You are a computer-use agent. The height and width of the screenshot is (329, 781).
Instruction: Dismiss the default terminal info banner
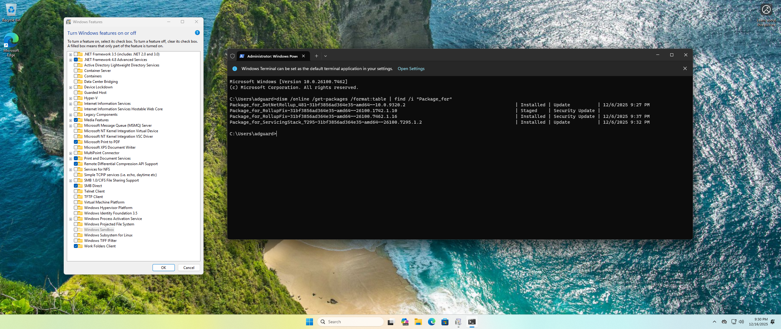point(685,69)
